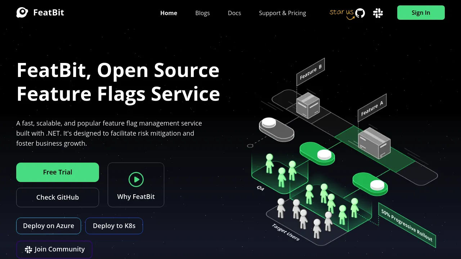Open the Slack icon in header
The width and height of the screenshot is (461, 259).
pyautogui.click(x=378, y=13)
